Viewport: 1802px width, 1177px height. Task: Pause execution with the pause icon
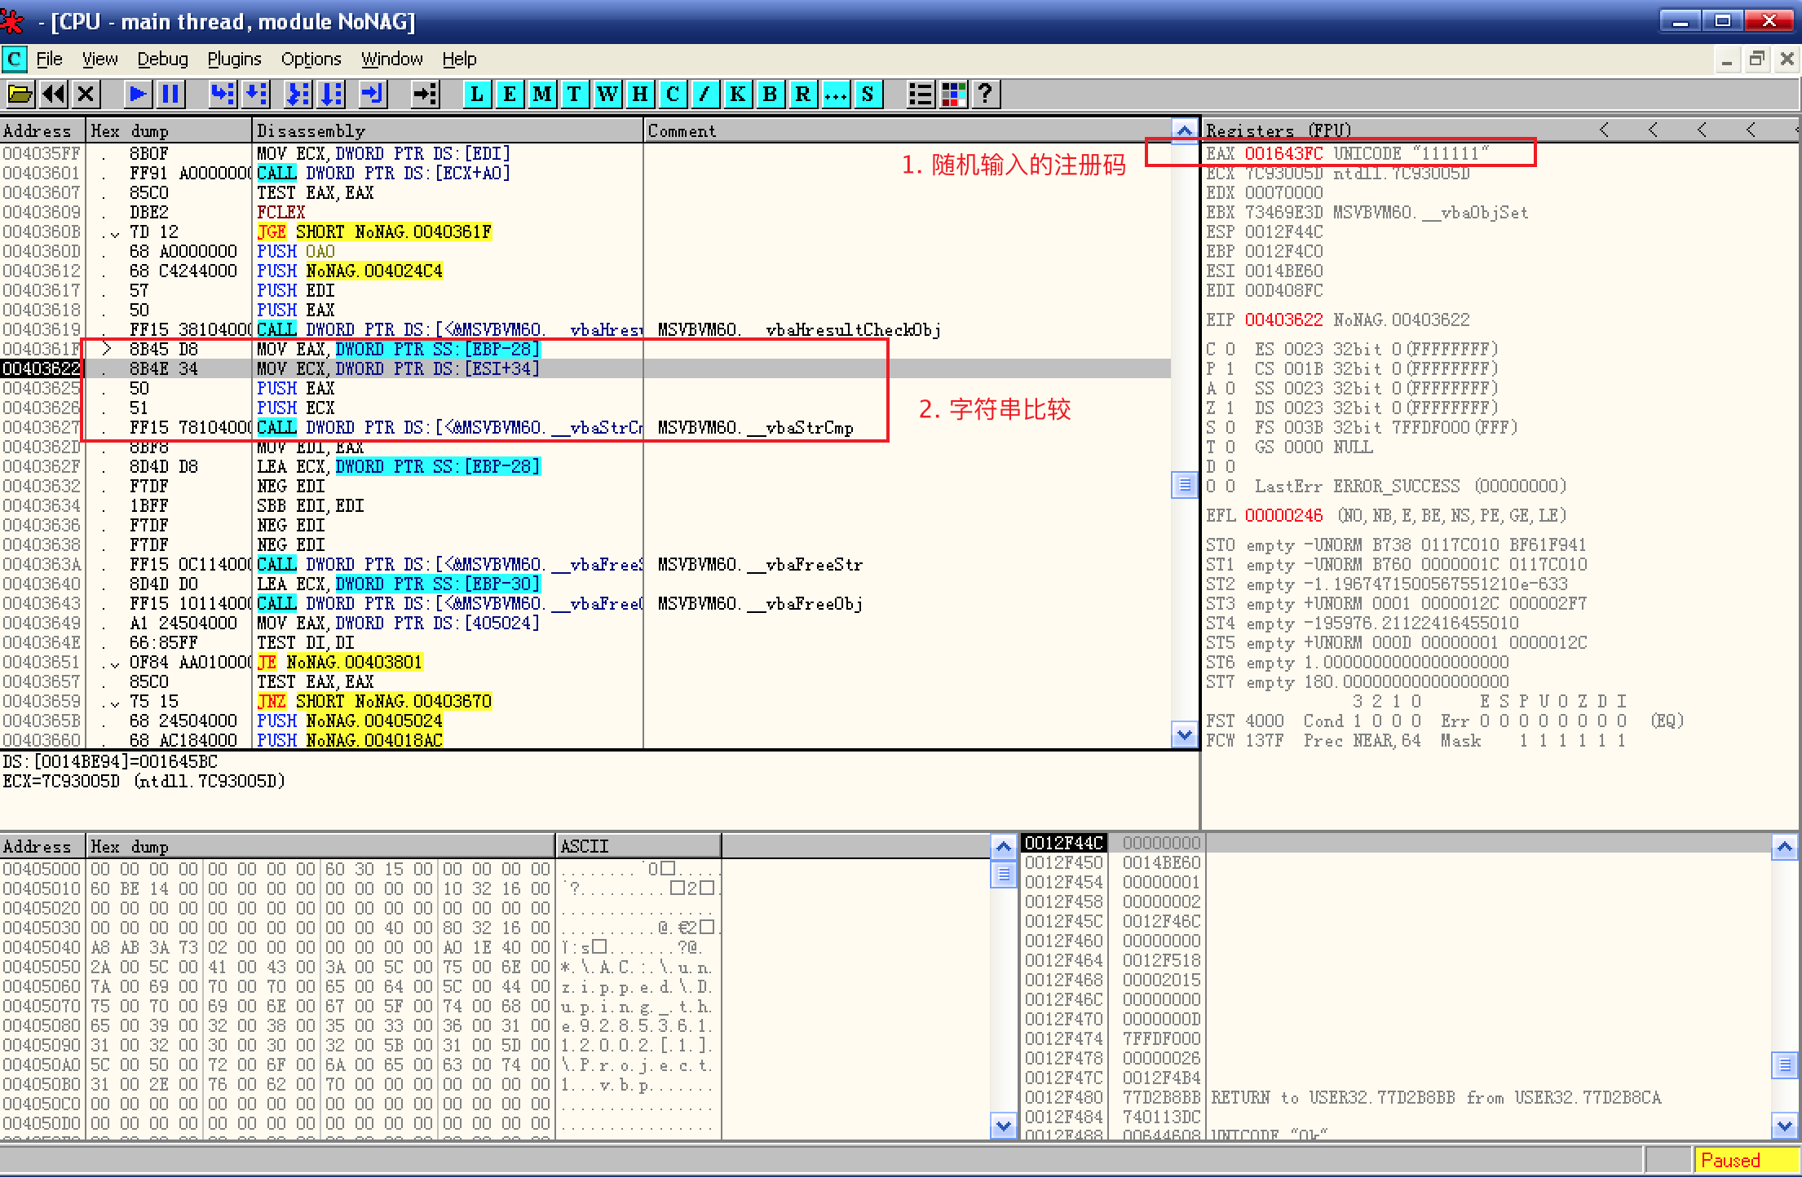[171, 95]
